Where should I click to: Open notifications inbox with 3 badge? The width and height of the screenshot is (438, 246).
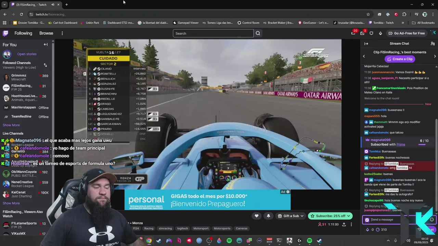[x=362, y=33]
